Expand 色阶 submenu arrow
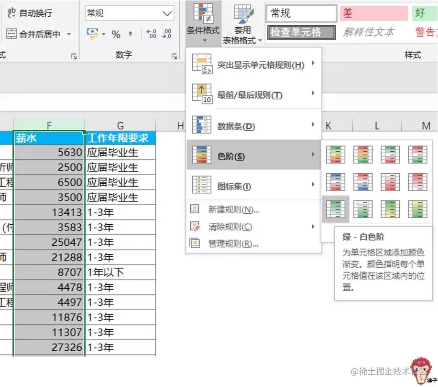The width and height of the screenshot is (438, 387). (x=313, y=154)
